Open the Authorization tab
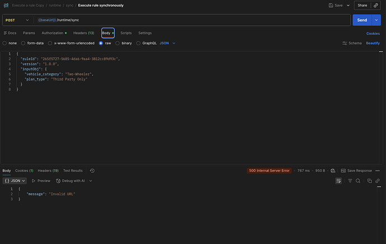The image size is (386, 244). click(x=54, y=33)
